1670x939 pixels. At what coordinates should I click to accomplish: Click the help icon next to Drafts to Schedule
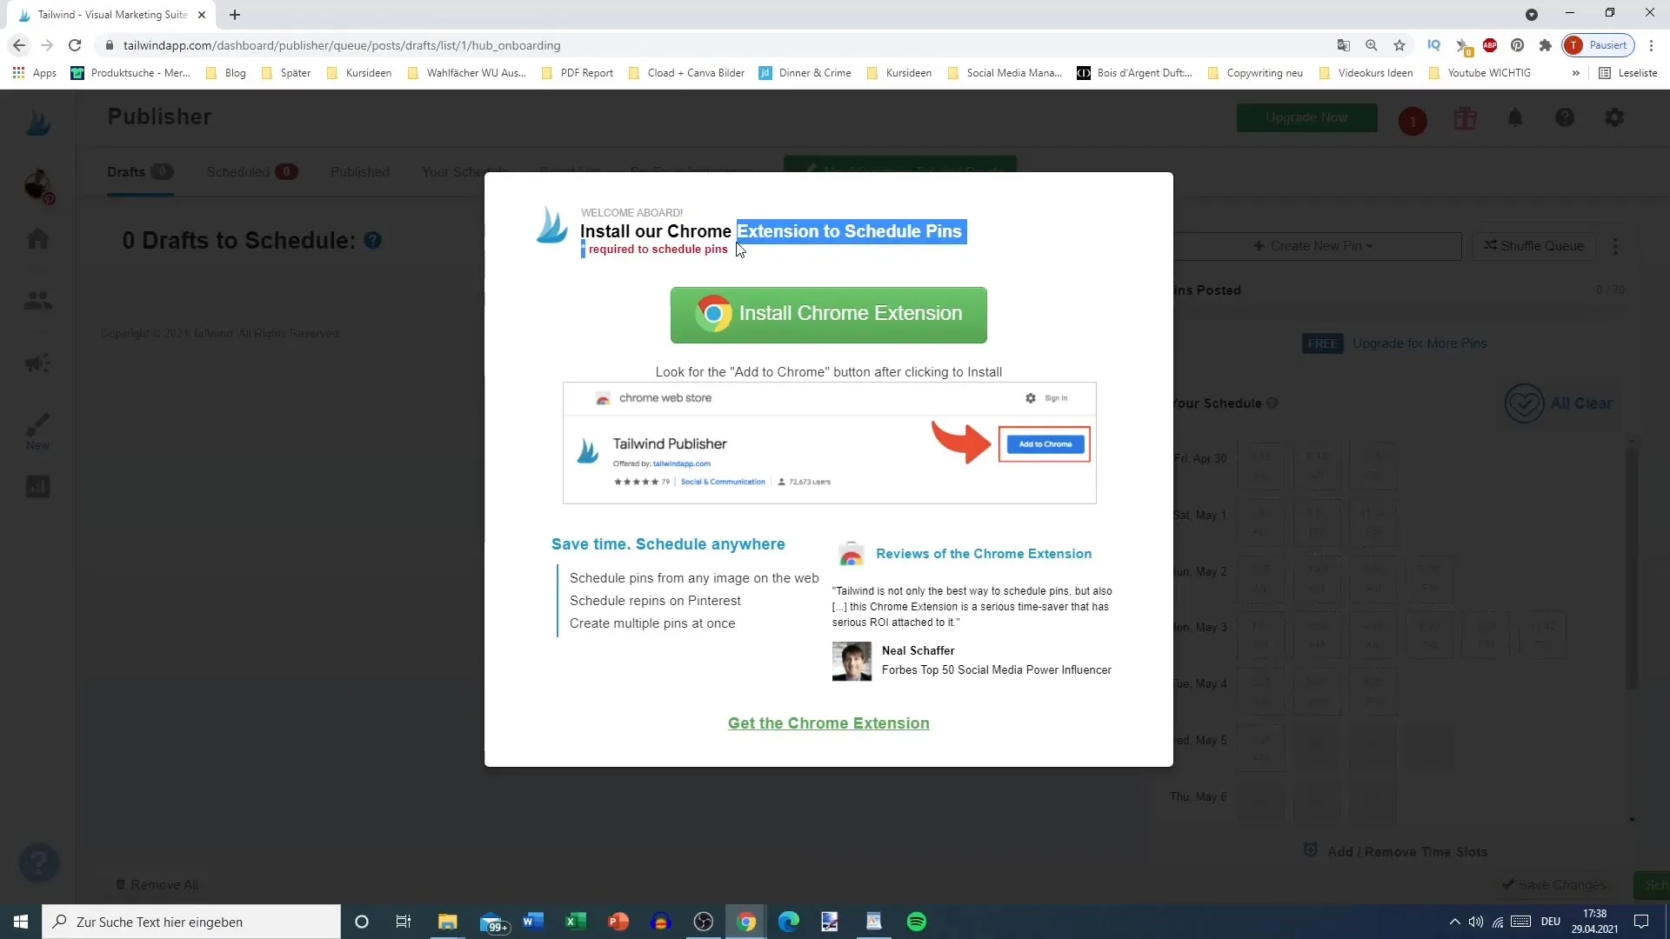tap(373, 241)
